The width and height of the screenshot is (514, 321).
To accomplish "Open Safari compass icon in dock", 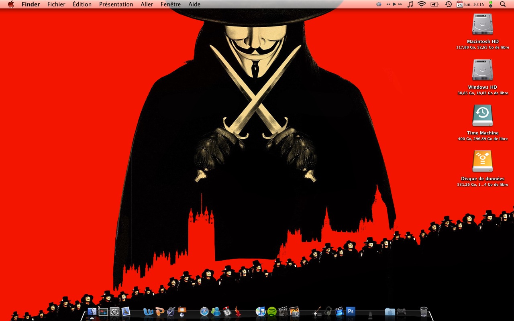I will coord(205,311).
